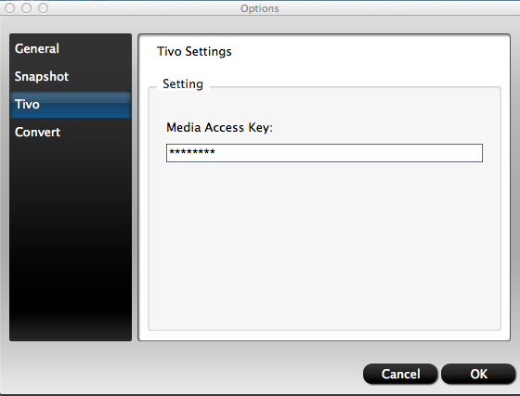The width and height of the screenshot is (520, 396).
Task: Click the Media Access Key label
Action: pyautogui.click(x=219, y=127)
